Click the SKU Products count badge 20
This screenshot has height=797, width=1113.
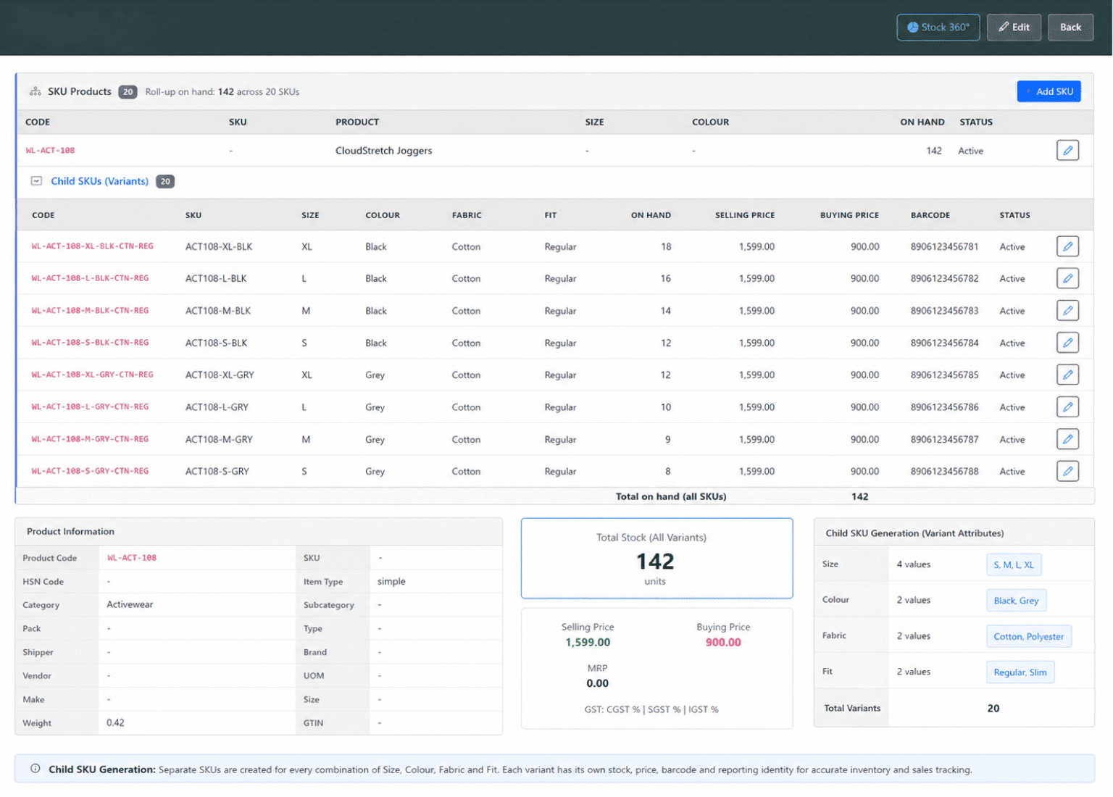coord(128,92)
